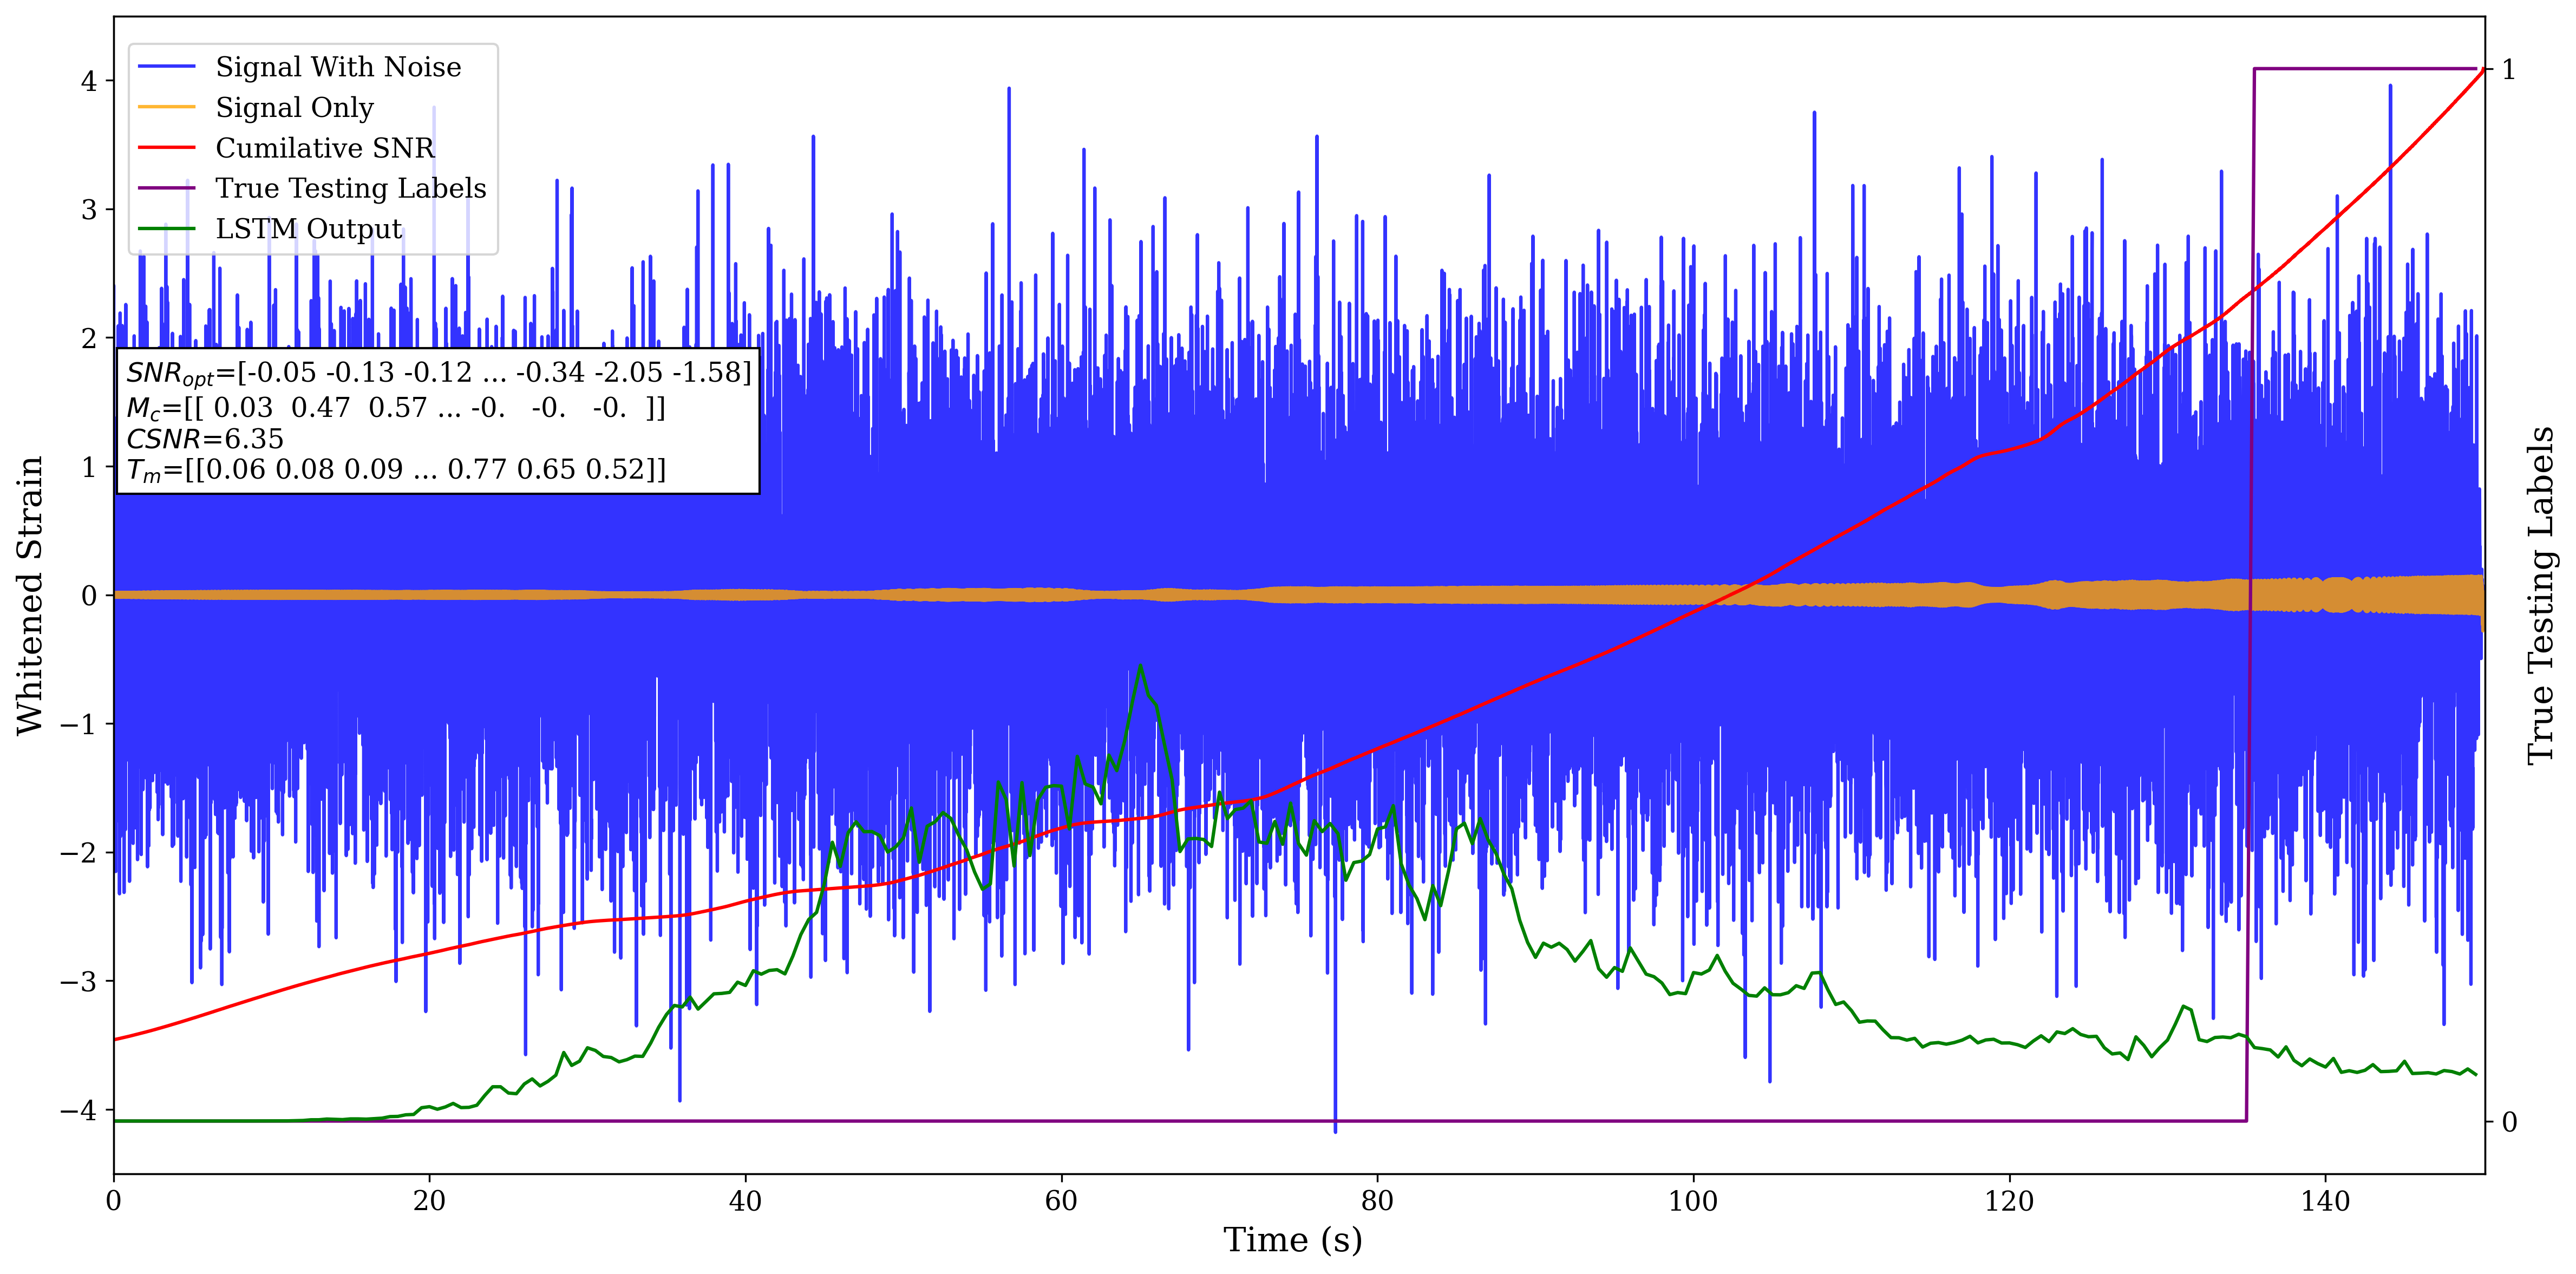Click the blue Signal With Noise legend line
2576x1274 pixels.
tap(166, 67)
